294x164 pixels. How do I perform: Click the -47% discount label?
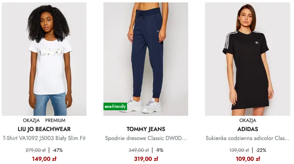point(57,150)
